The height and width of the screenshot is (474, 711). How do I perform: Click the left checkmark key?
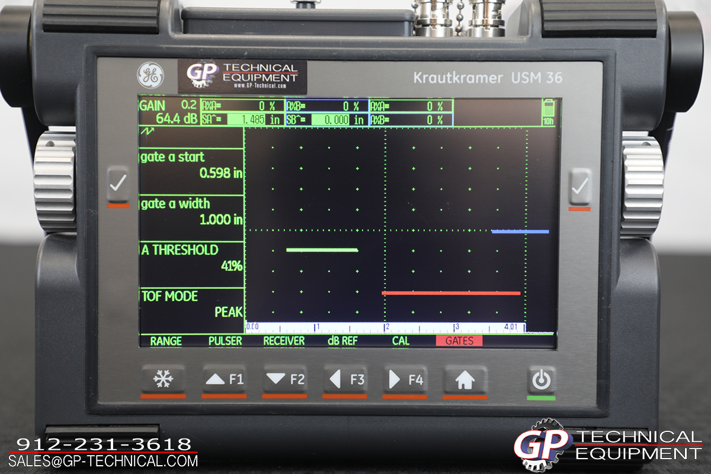pyautogui.click(x=118, y=185)
